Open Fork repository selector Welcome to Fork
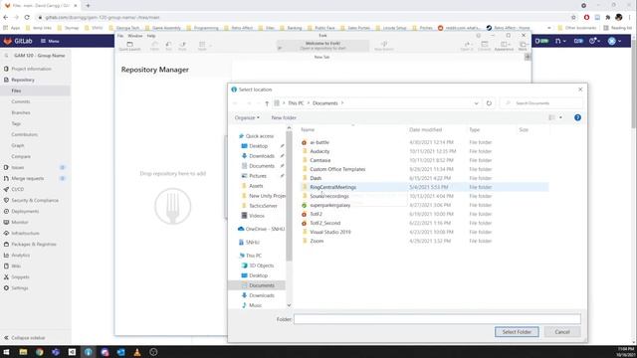This screenshot has height=358, width=637. pyautogui.click(x=322, y=46)
